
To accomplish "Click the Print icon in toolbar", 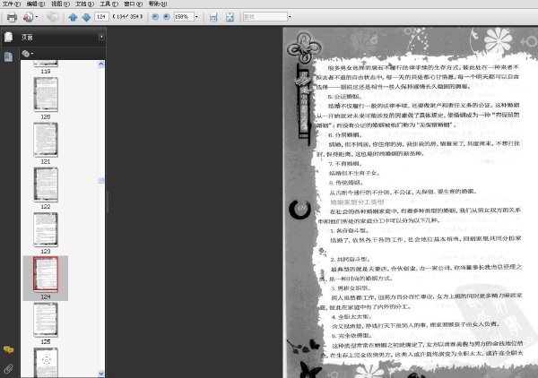I will (x=12, y=17).
